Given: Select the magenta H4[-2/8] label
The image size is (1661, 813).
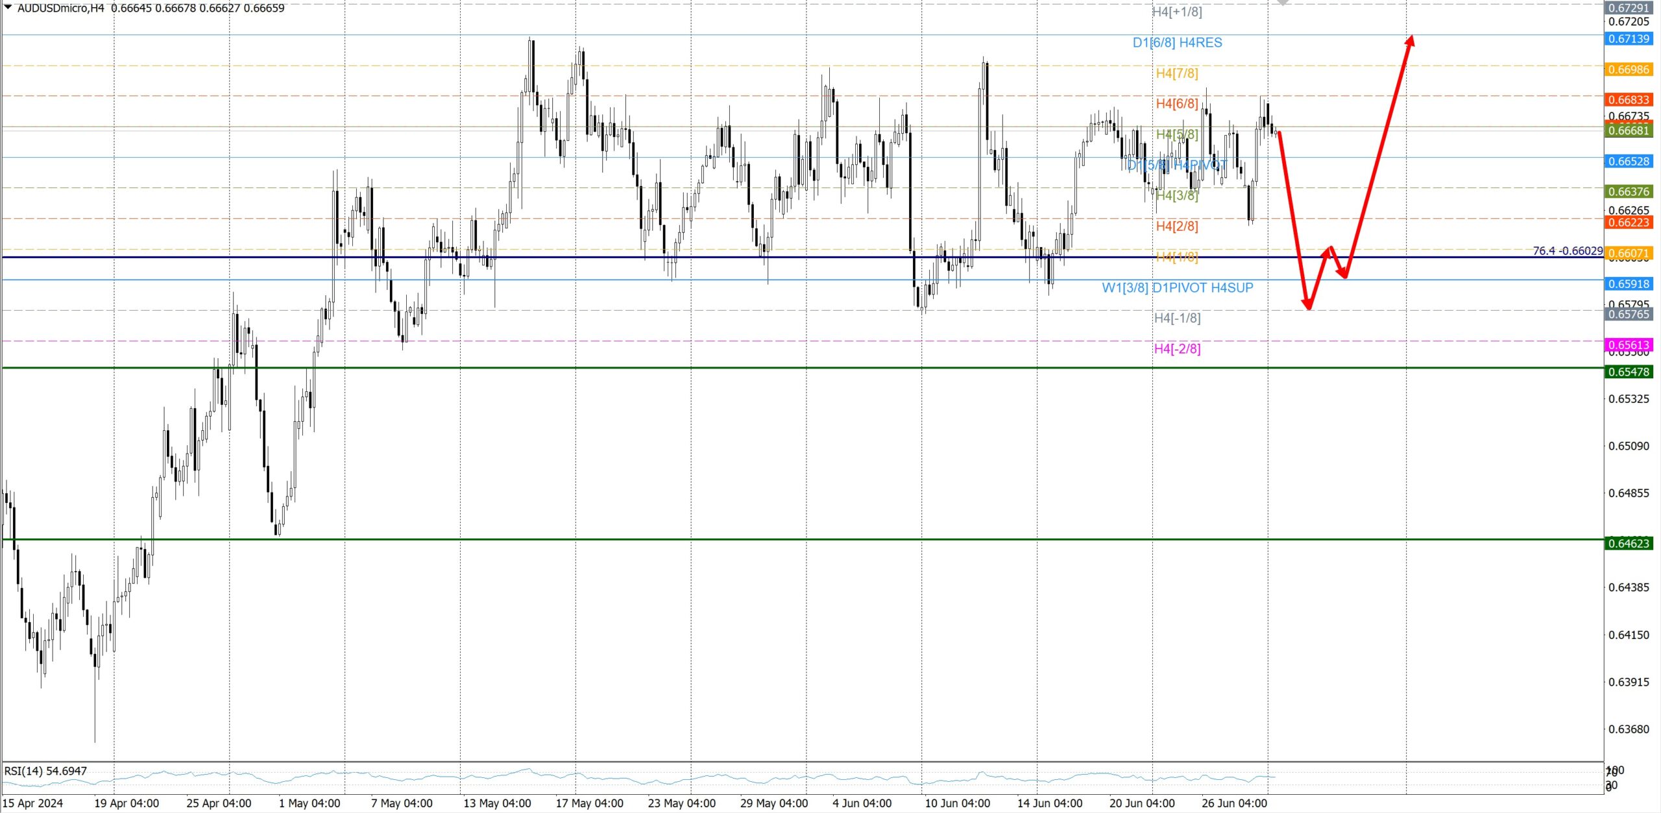Looking at the screenshot, I should [1177, 349].
